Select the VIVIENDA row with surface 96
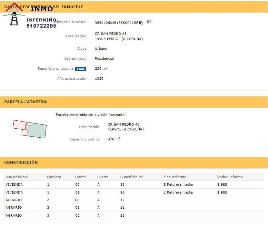 click(134, 192)
